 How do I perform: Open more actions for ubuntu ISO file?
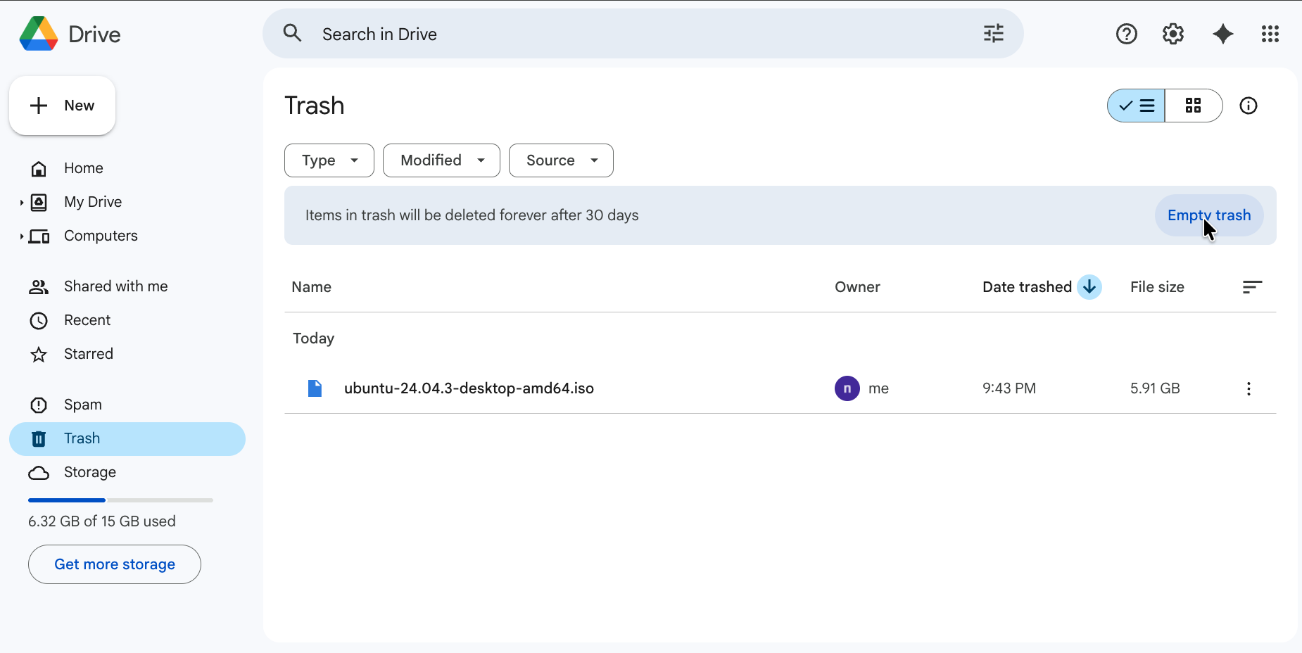tap(1248, 388)
